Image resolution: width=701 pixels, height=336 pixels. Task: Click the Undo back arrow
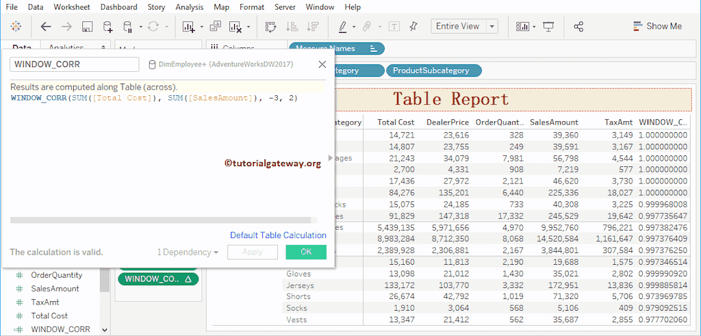pyautogui.click(x=46, y=27)
